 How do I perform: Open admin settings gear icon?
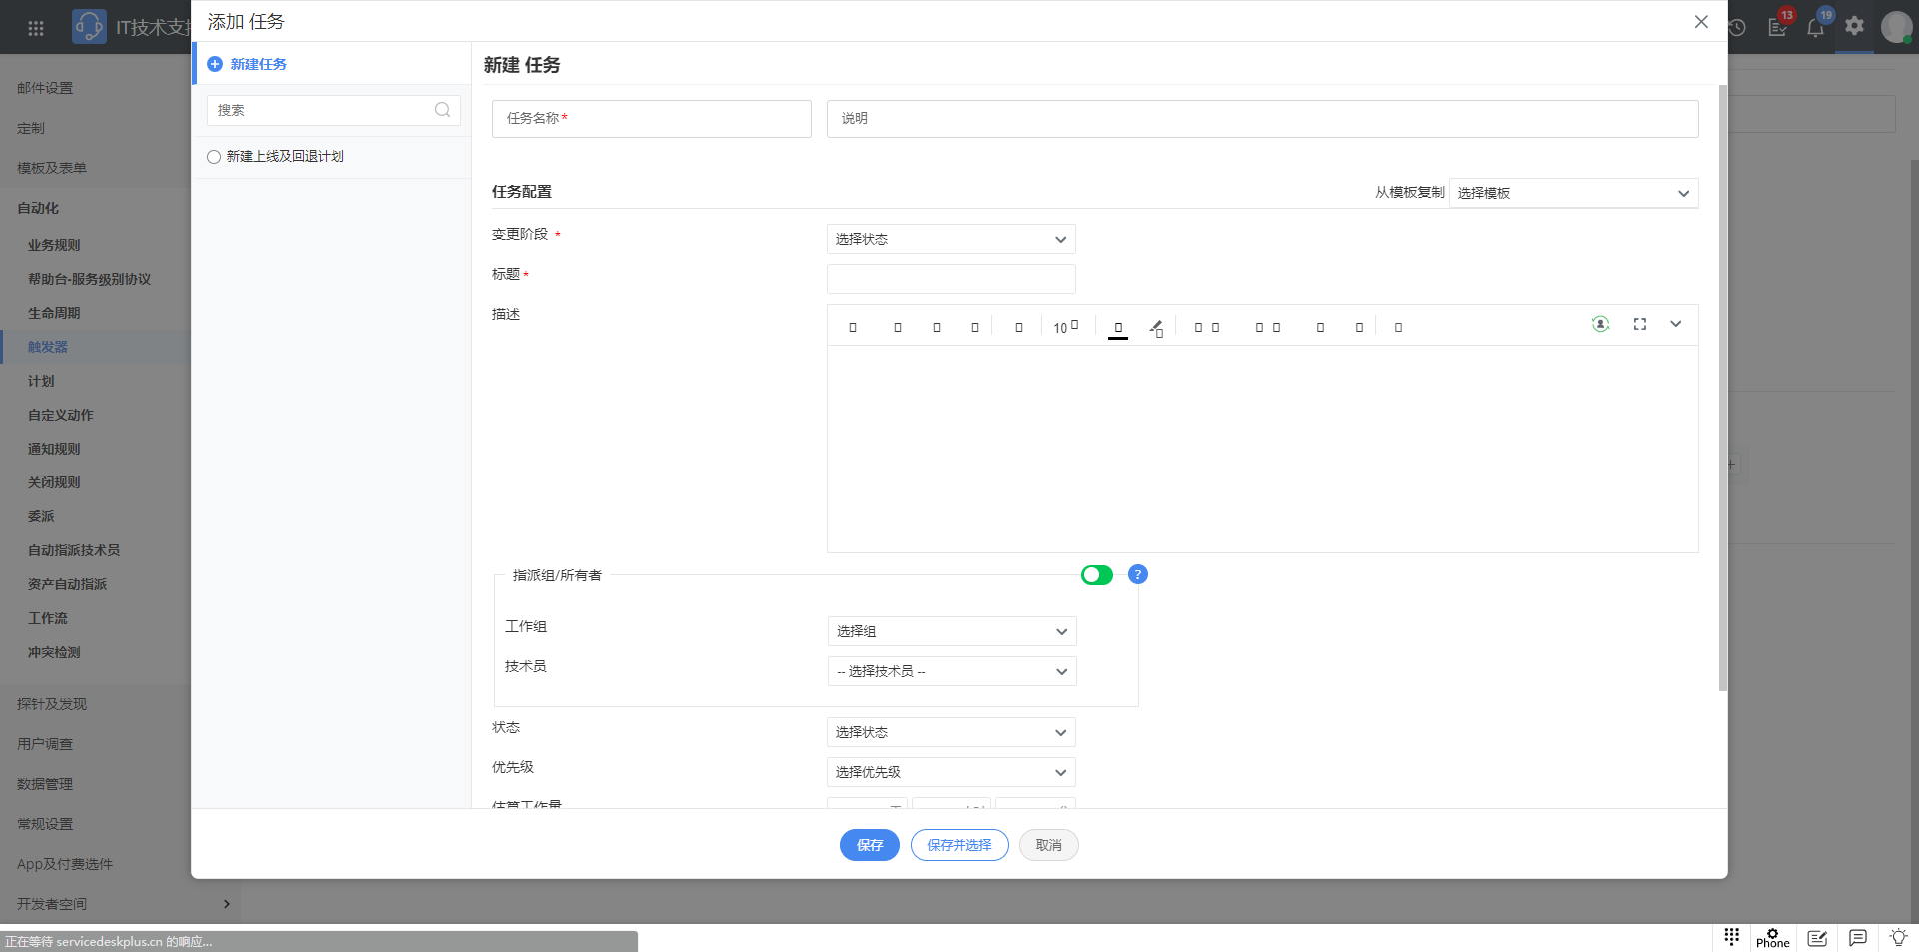pyautogui.click(x=1855, y=26)
